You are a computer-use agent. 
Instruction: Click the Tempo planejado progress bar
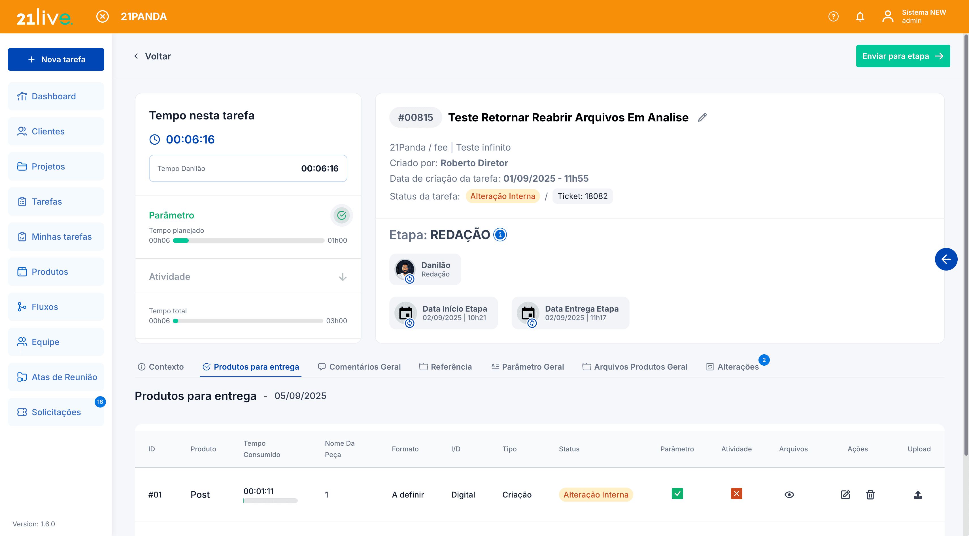(248, 241)
